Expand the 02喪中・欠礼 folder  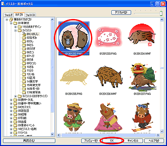point(11,100)
